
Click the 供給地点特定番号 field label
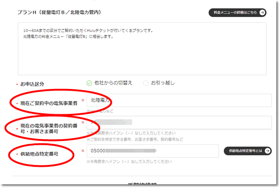[39, 154]
